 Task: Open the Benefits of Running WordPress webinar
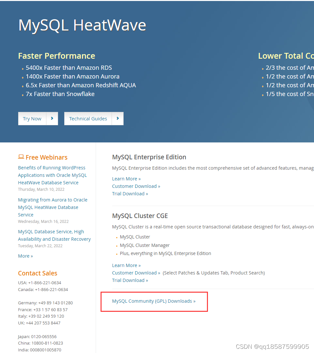(52, 175)
